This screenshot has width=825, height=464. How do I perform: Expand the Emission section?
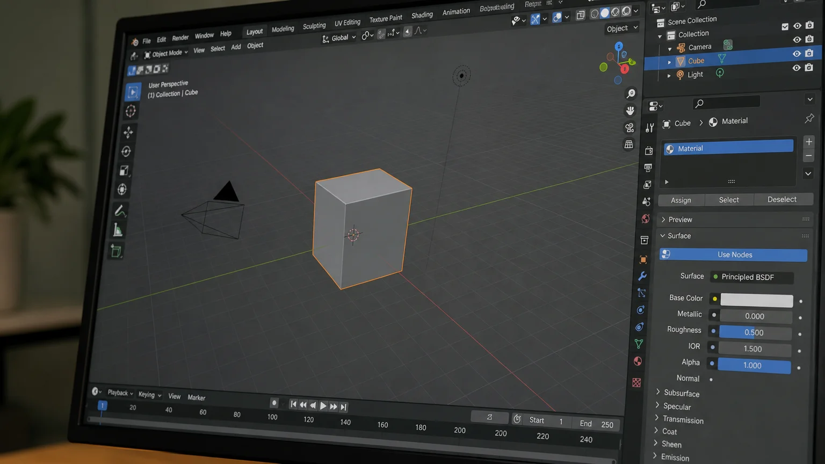point(671,457)
